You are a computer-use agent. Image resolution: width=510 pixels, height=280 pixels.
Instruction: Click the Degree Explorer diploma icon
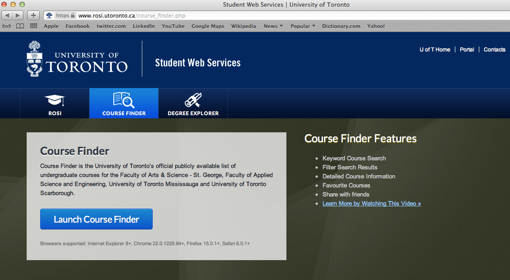click(193, 100)
